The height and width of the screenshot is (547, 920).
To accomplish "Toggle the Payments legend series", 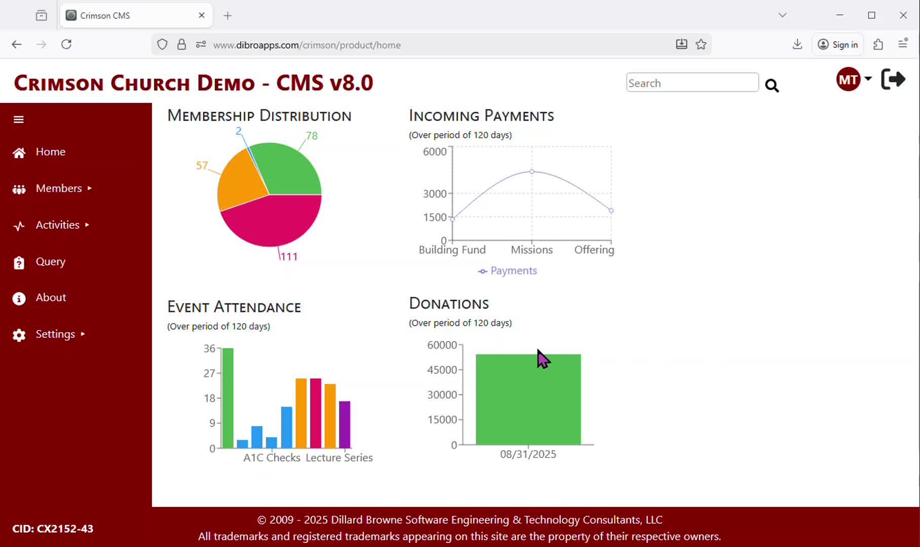I will 508,271.
